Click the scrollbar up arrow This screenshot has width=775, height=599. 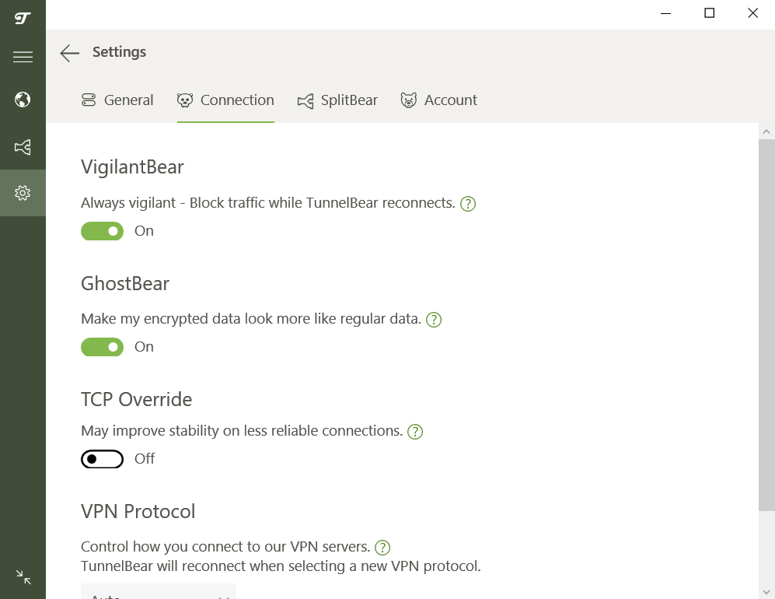click(x=766, y=131)
